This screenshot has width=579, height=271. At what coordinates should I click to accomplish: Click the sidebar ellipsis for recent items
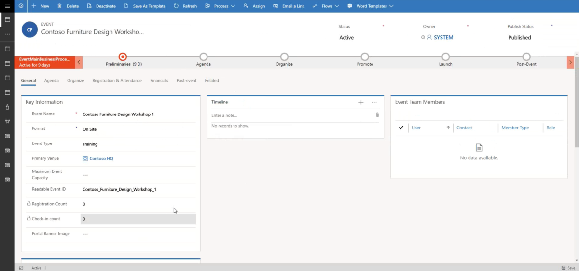(x=7, y=34)
